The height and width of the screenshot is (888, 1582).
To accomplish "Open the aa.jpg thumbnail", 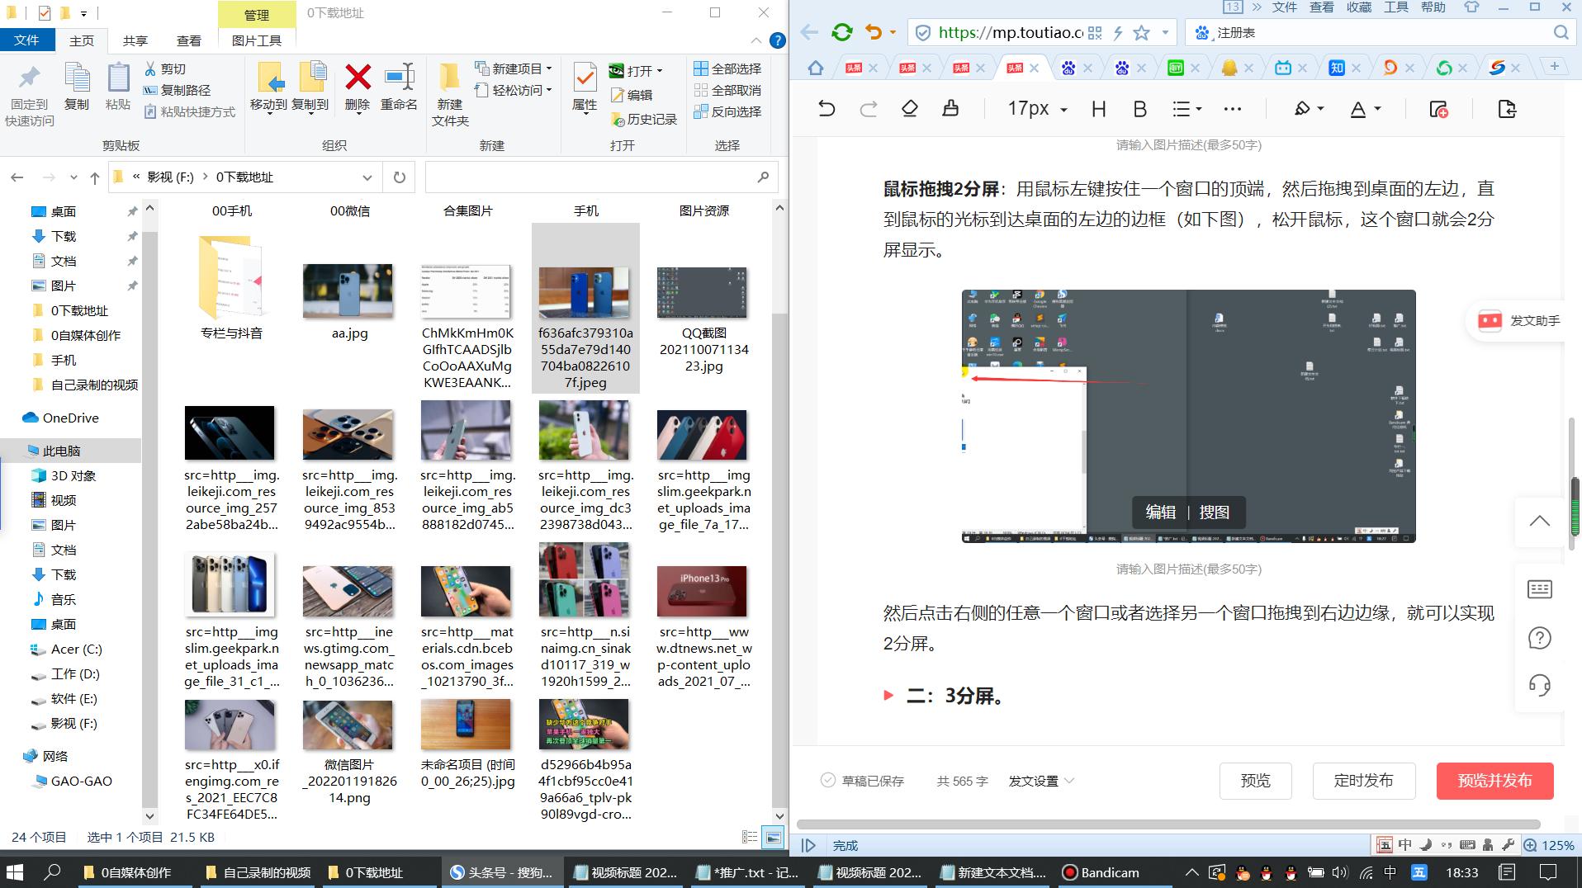I will 348,291.
